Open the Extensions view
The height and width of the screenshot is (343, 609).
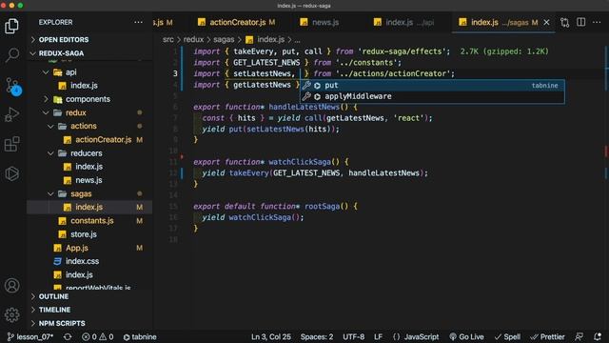click(x=11, y=144)
